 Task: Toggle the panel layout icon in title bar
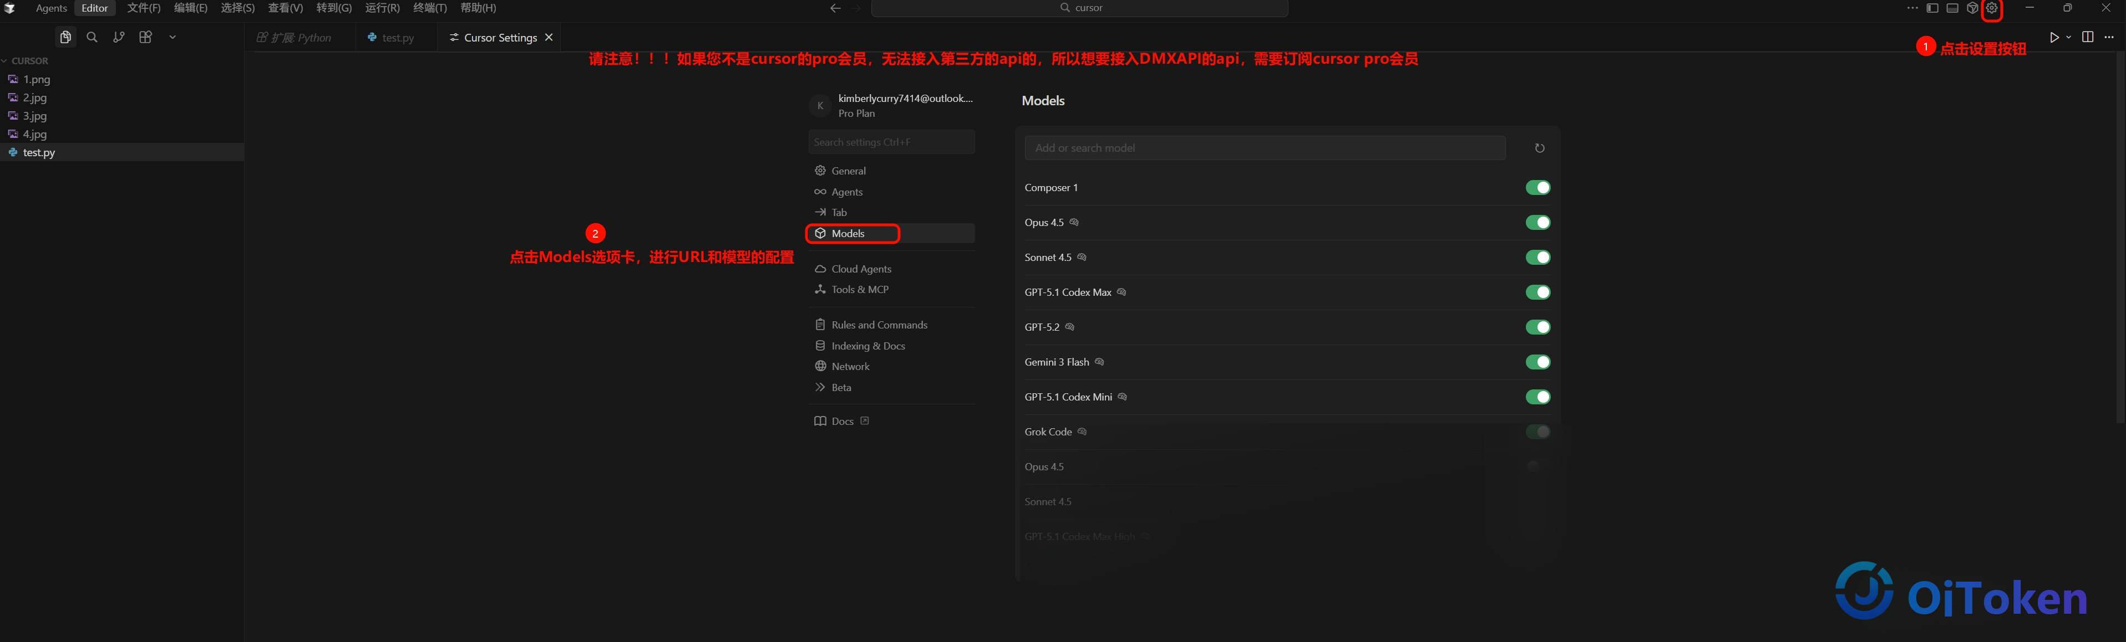[1952, 8]
